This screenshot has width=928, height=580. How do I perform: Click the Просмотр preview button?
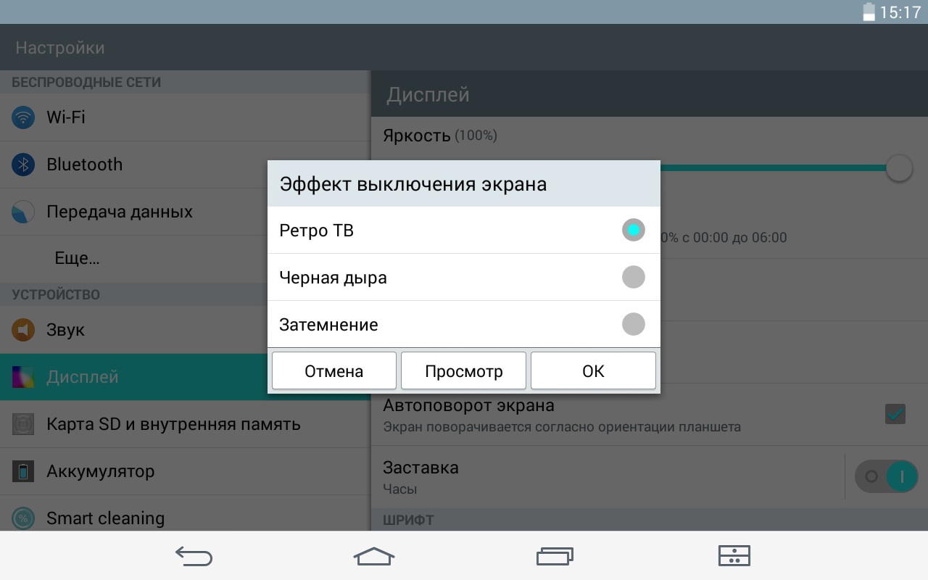click(x=463, y=371)
